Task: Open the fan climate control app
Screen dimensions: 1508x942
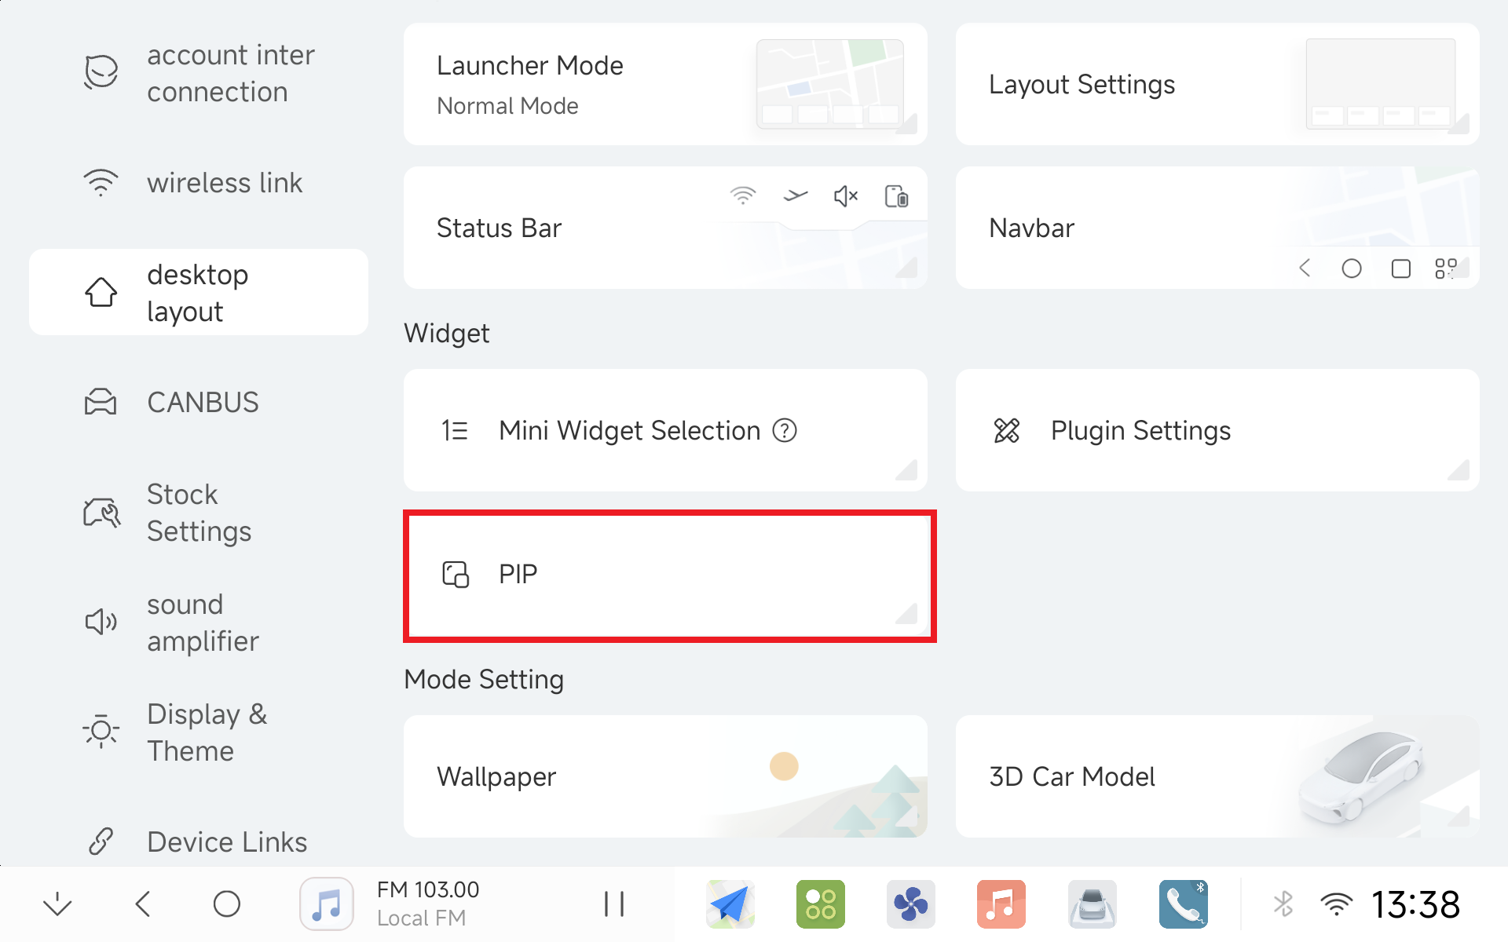Action: coord(911,904)
